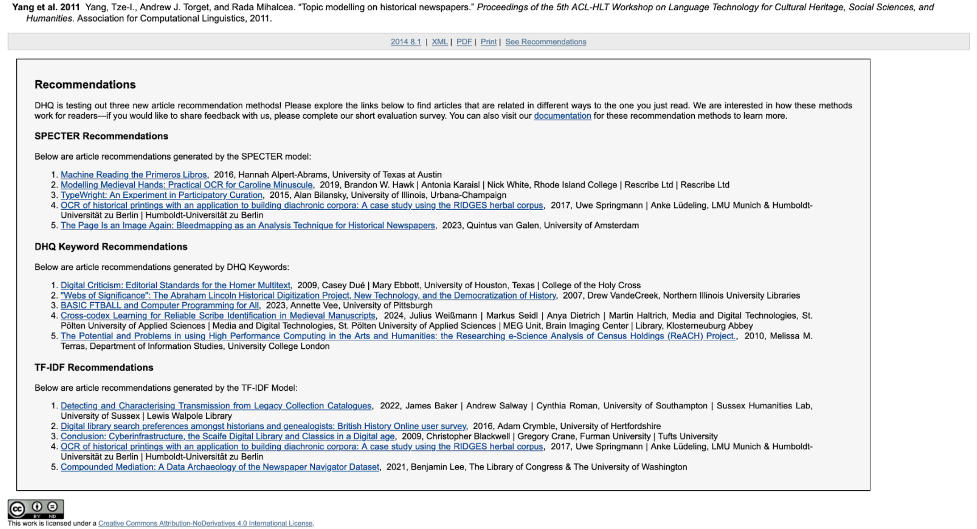Open the ReACH Project High Performance Computing article
The height and width of the screenshot is (529, 977).
click(398, 336)
